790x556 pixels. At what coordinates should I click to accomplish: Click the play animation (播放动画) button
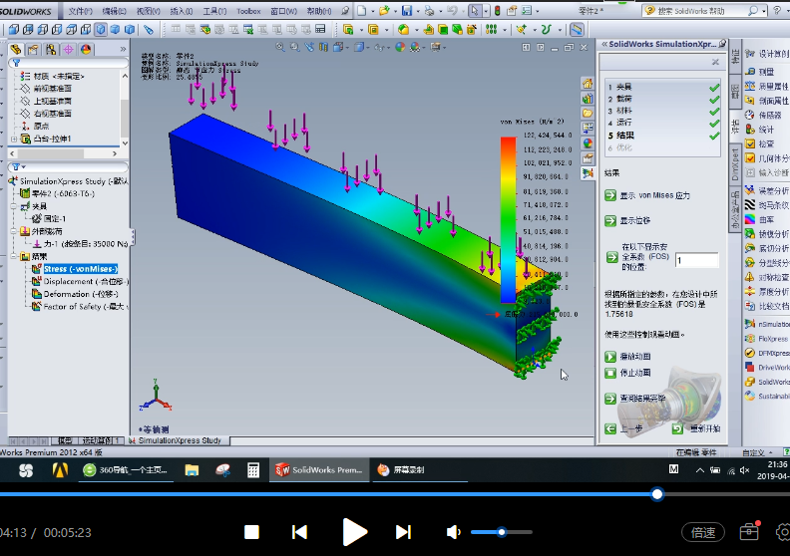(610, 357)
